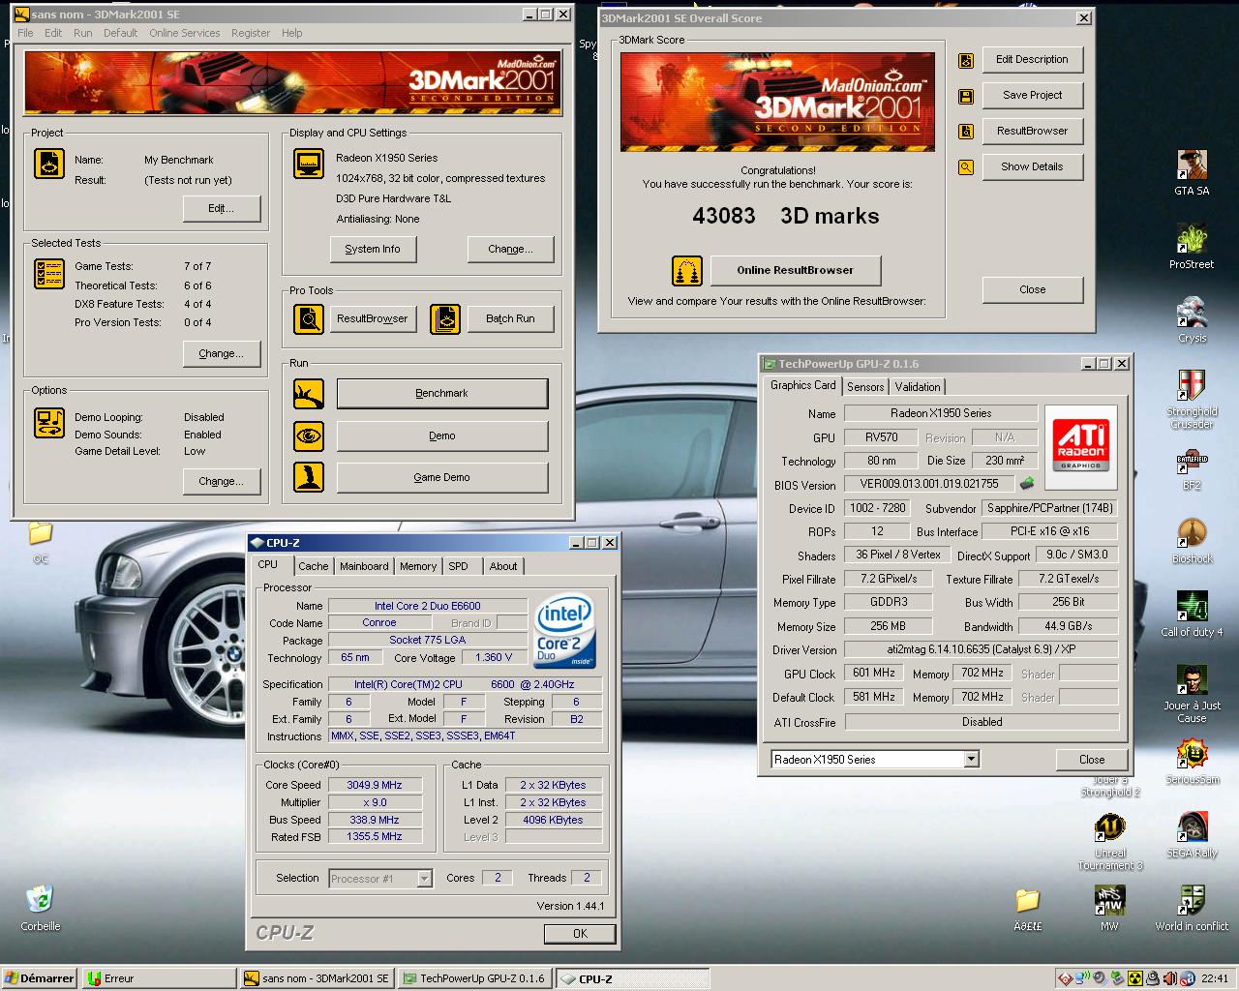
Task: Open the OC folder on desktop
Action: tap(40, 542)
